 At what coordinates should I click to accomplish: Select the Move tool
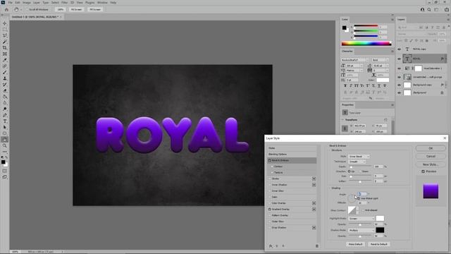click(x=5, y=23)
